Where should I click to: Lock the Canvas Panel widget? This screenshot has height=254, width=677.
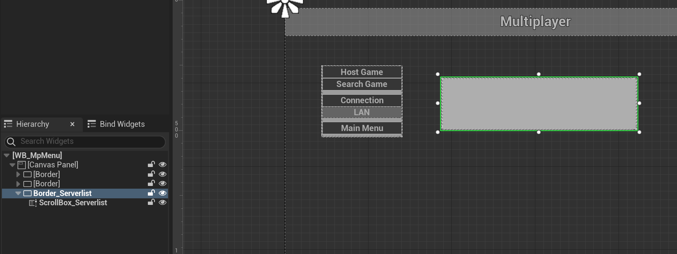151,164
